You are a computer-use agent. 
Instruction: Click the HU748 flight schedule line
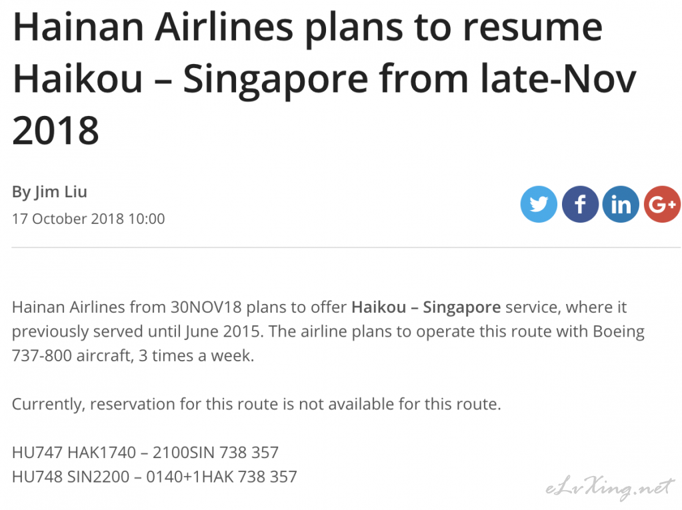point(155,477)
